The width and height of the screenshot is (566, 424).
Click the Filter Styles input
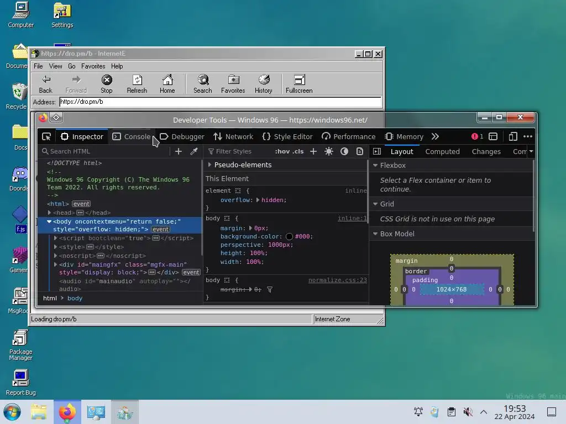(x=238, y=151)
